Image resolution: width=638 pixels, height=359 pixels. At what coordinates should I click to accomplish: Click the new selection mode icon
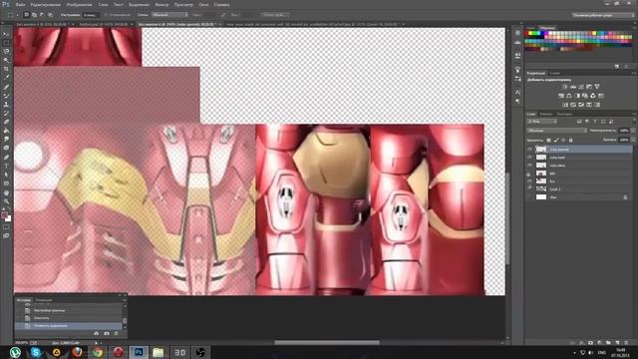27,15
